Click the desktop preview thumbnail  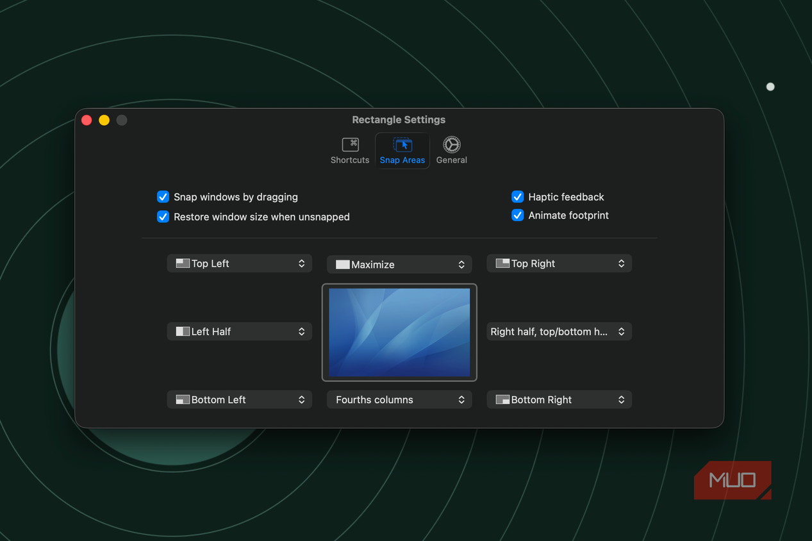(399, 332)
